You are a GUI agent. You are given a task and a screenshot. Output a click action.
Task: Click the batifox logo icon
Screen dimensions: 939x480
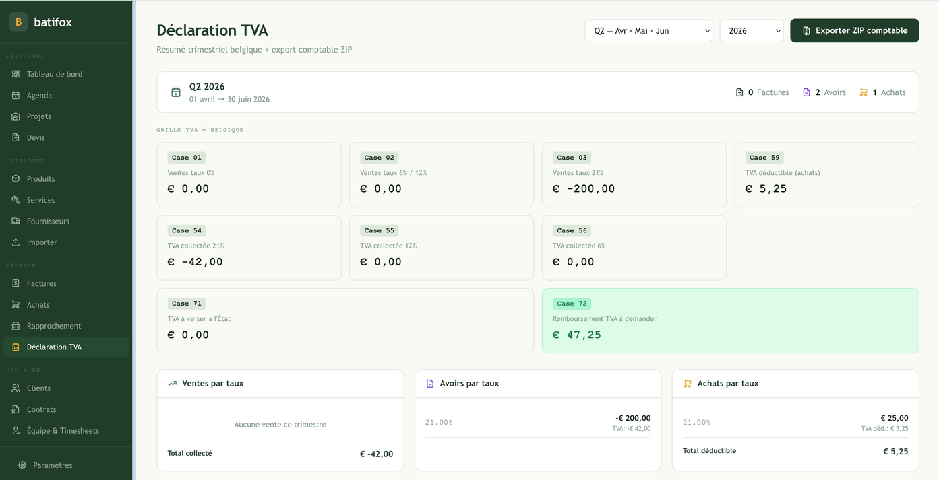coord(18,22)
